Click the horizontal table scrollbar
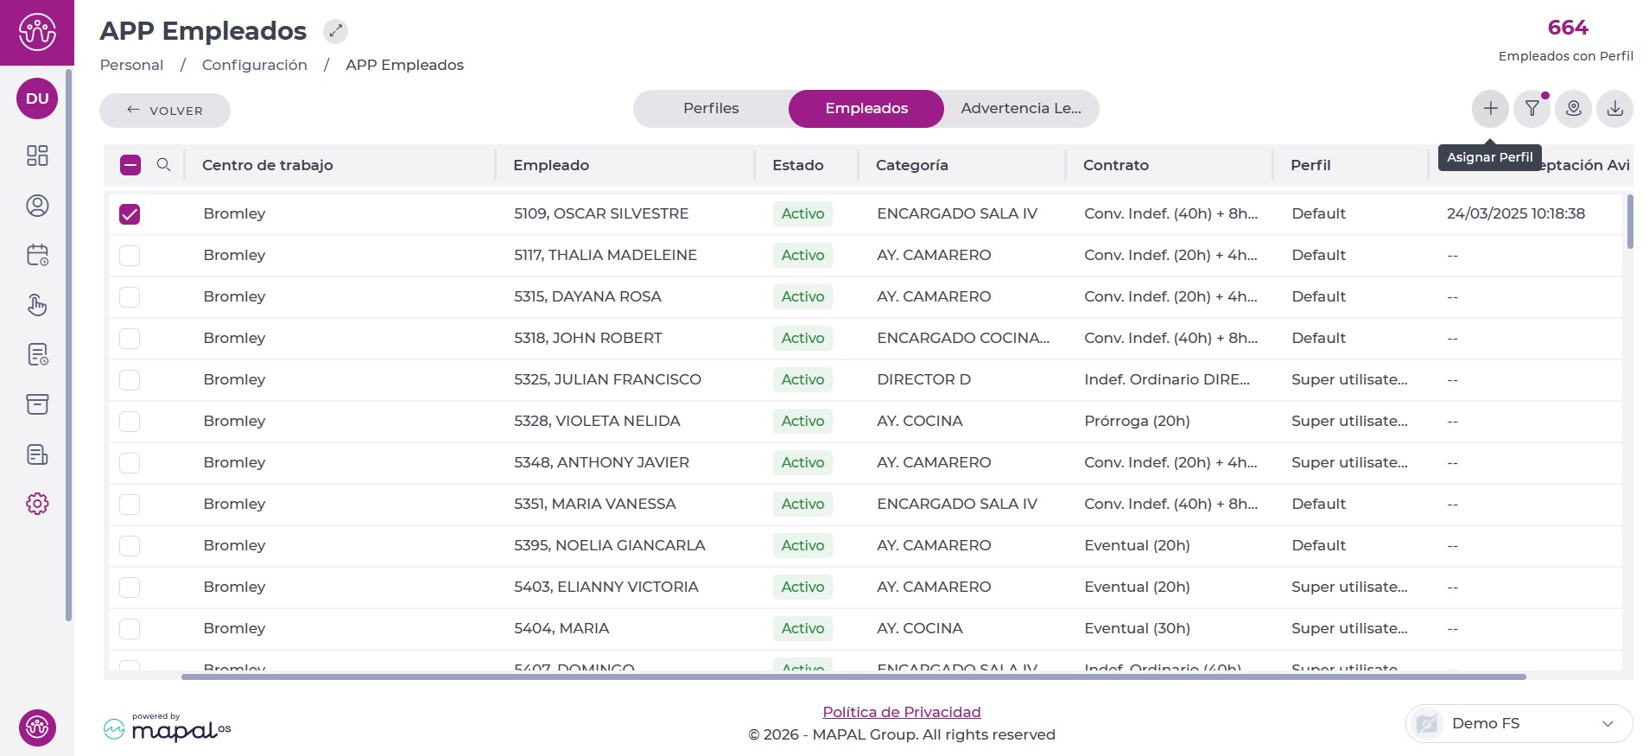 coord(853,677)
